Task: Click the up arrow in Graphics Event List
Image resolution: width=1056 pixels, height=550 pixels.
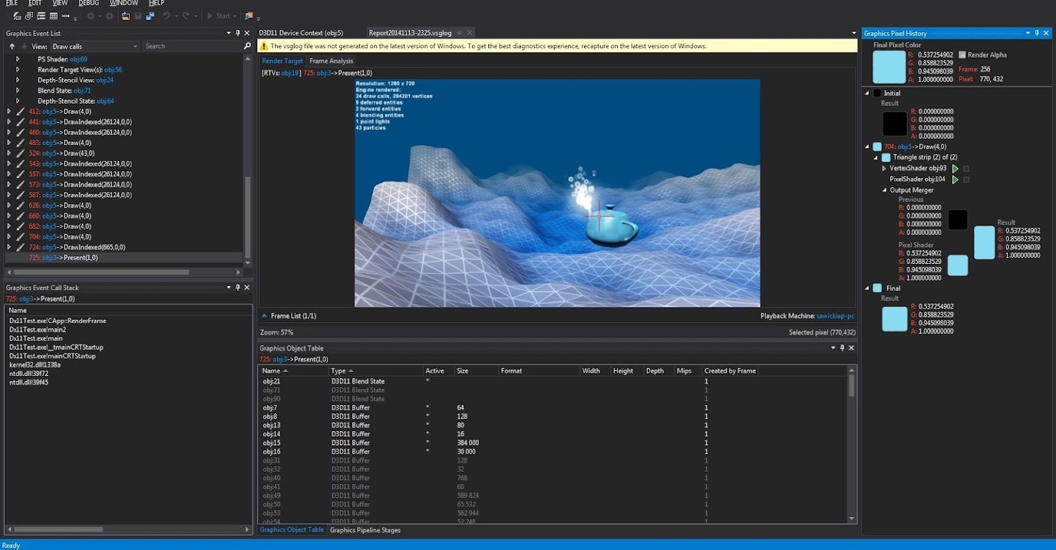Action: [x=12, y=46]
